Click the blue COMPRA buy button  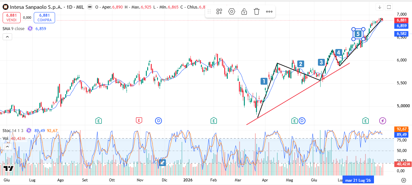(x=44, y=17)
